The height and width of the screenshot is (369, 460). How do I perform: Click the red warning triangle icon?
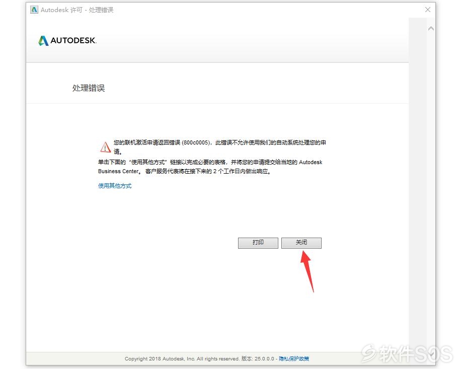coord(105,147)
